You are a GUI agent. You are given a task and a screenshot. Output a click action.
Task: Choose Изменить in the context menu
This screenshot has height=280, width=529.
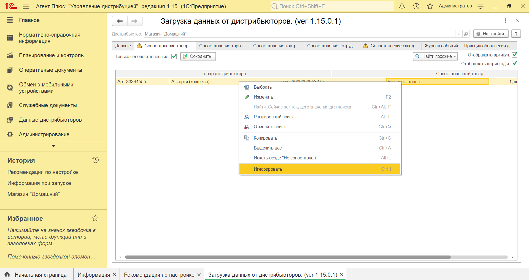(320, 97)
